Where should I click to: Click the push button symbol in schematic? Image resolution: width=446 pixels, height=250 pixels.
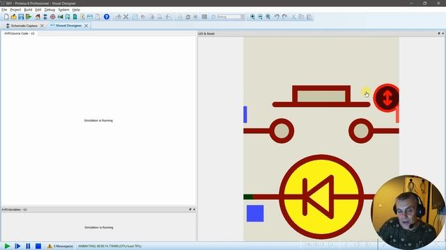click(321, 115)
